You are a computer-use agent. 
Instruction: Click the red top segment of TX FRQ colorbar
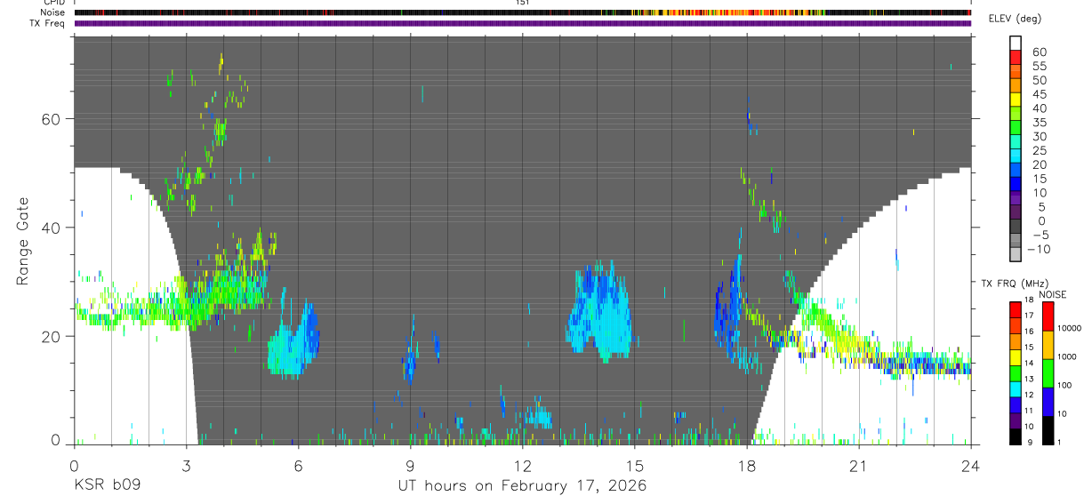point(1016,309)
